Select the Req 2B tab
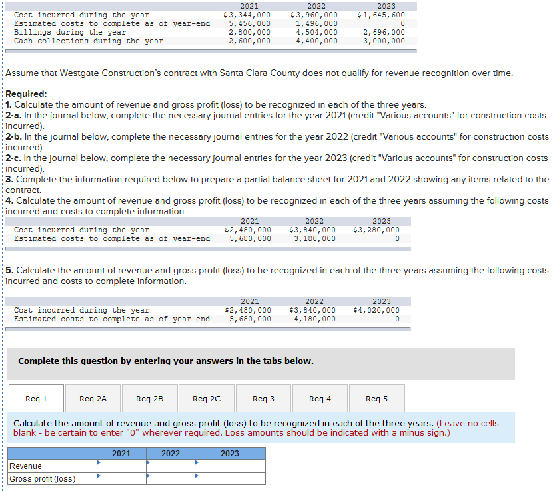555x491 pixels. coord(149,398)
